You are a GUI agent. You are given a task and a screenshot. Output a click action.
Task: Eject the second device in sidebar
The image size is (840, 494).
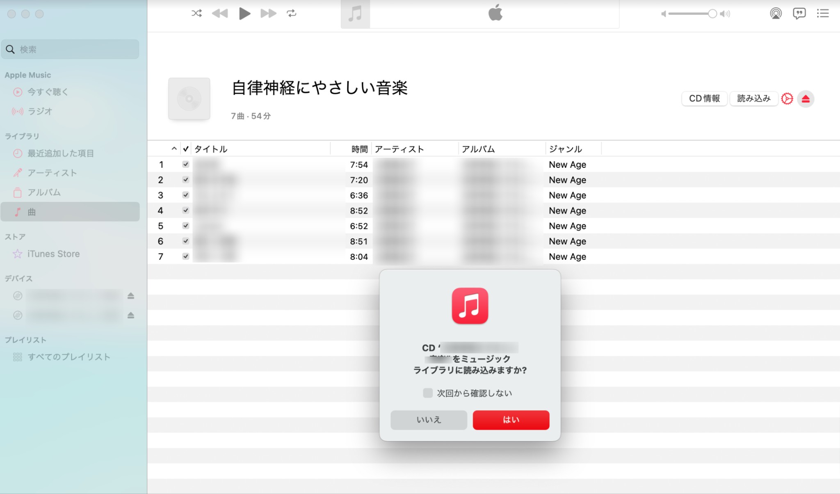coord(131,315)
